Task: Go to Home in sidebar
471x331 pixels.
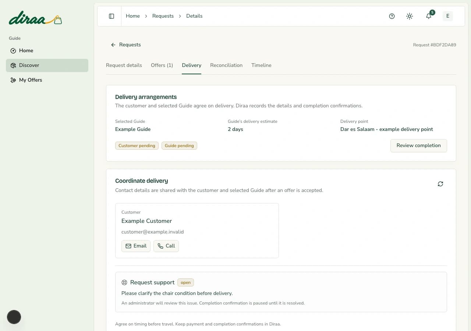Action: [47, 51]
